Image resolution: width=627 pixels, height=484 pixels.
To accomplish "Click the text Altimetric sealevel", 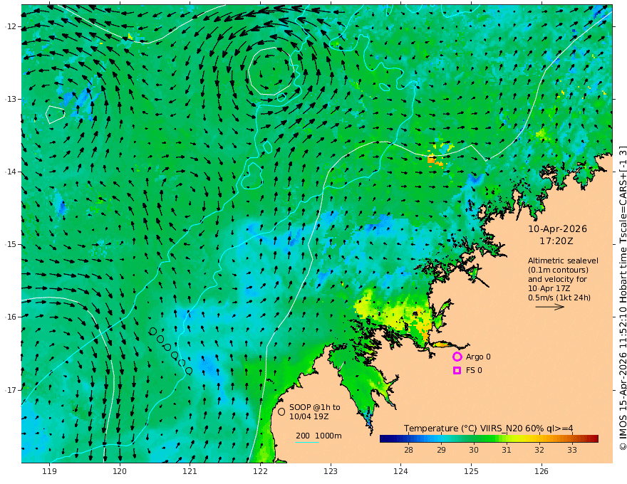I will [563, 261].
